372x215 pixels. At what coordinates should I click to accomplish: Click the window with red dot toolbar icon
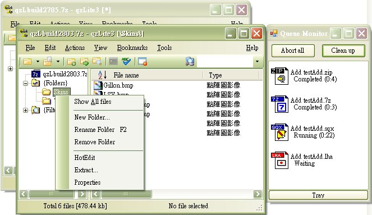(143, 61)
